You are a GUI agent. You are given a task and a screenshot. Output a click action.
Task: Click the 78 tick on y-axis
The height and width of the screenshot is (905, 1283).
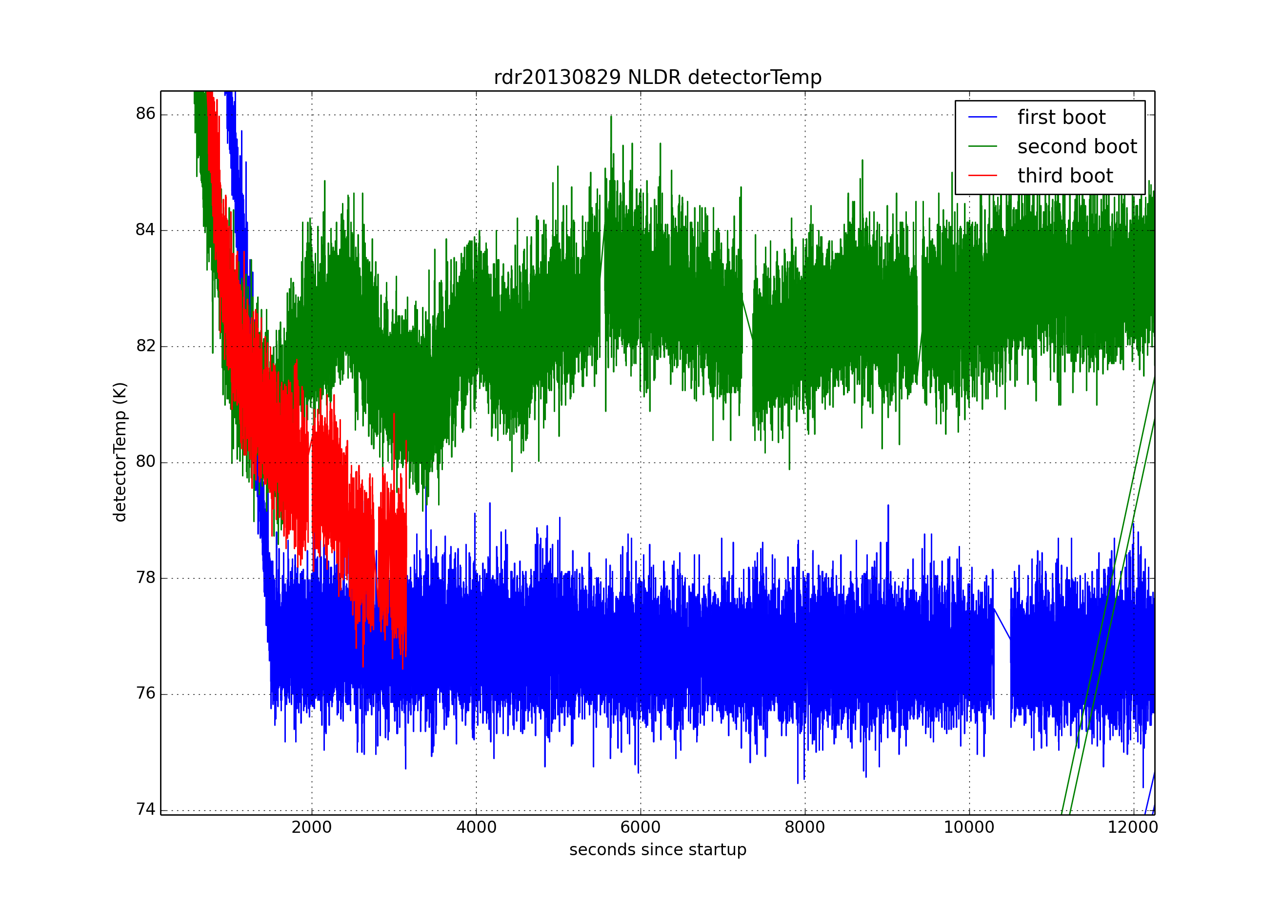coord(145,578)
